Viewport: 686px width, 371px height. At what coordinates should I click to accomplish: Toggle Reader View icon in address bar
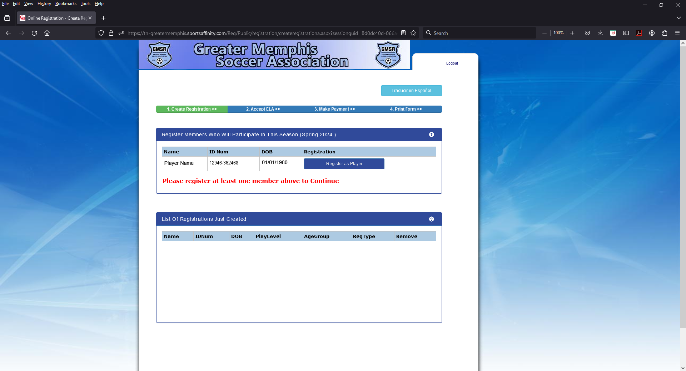403,33
